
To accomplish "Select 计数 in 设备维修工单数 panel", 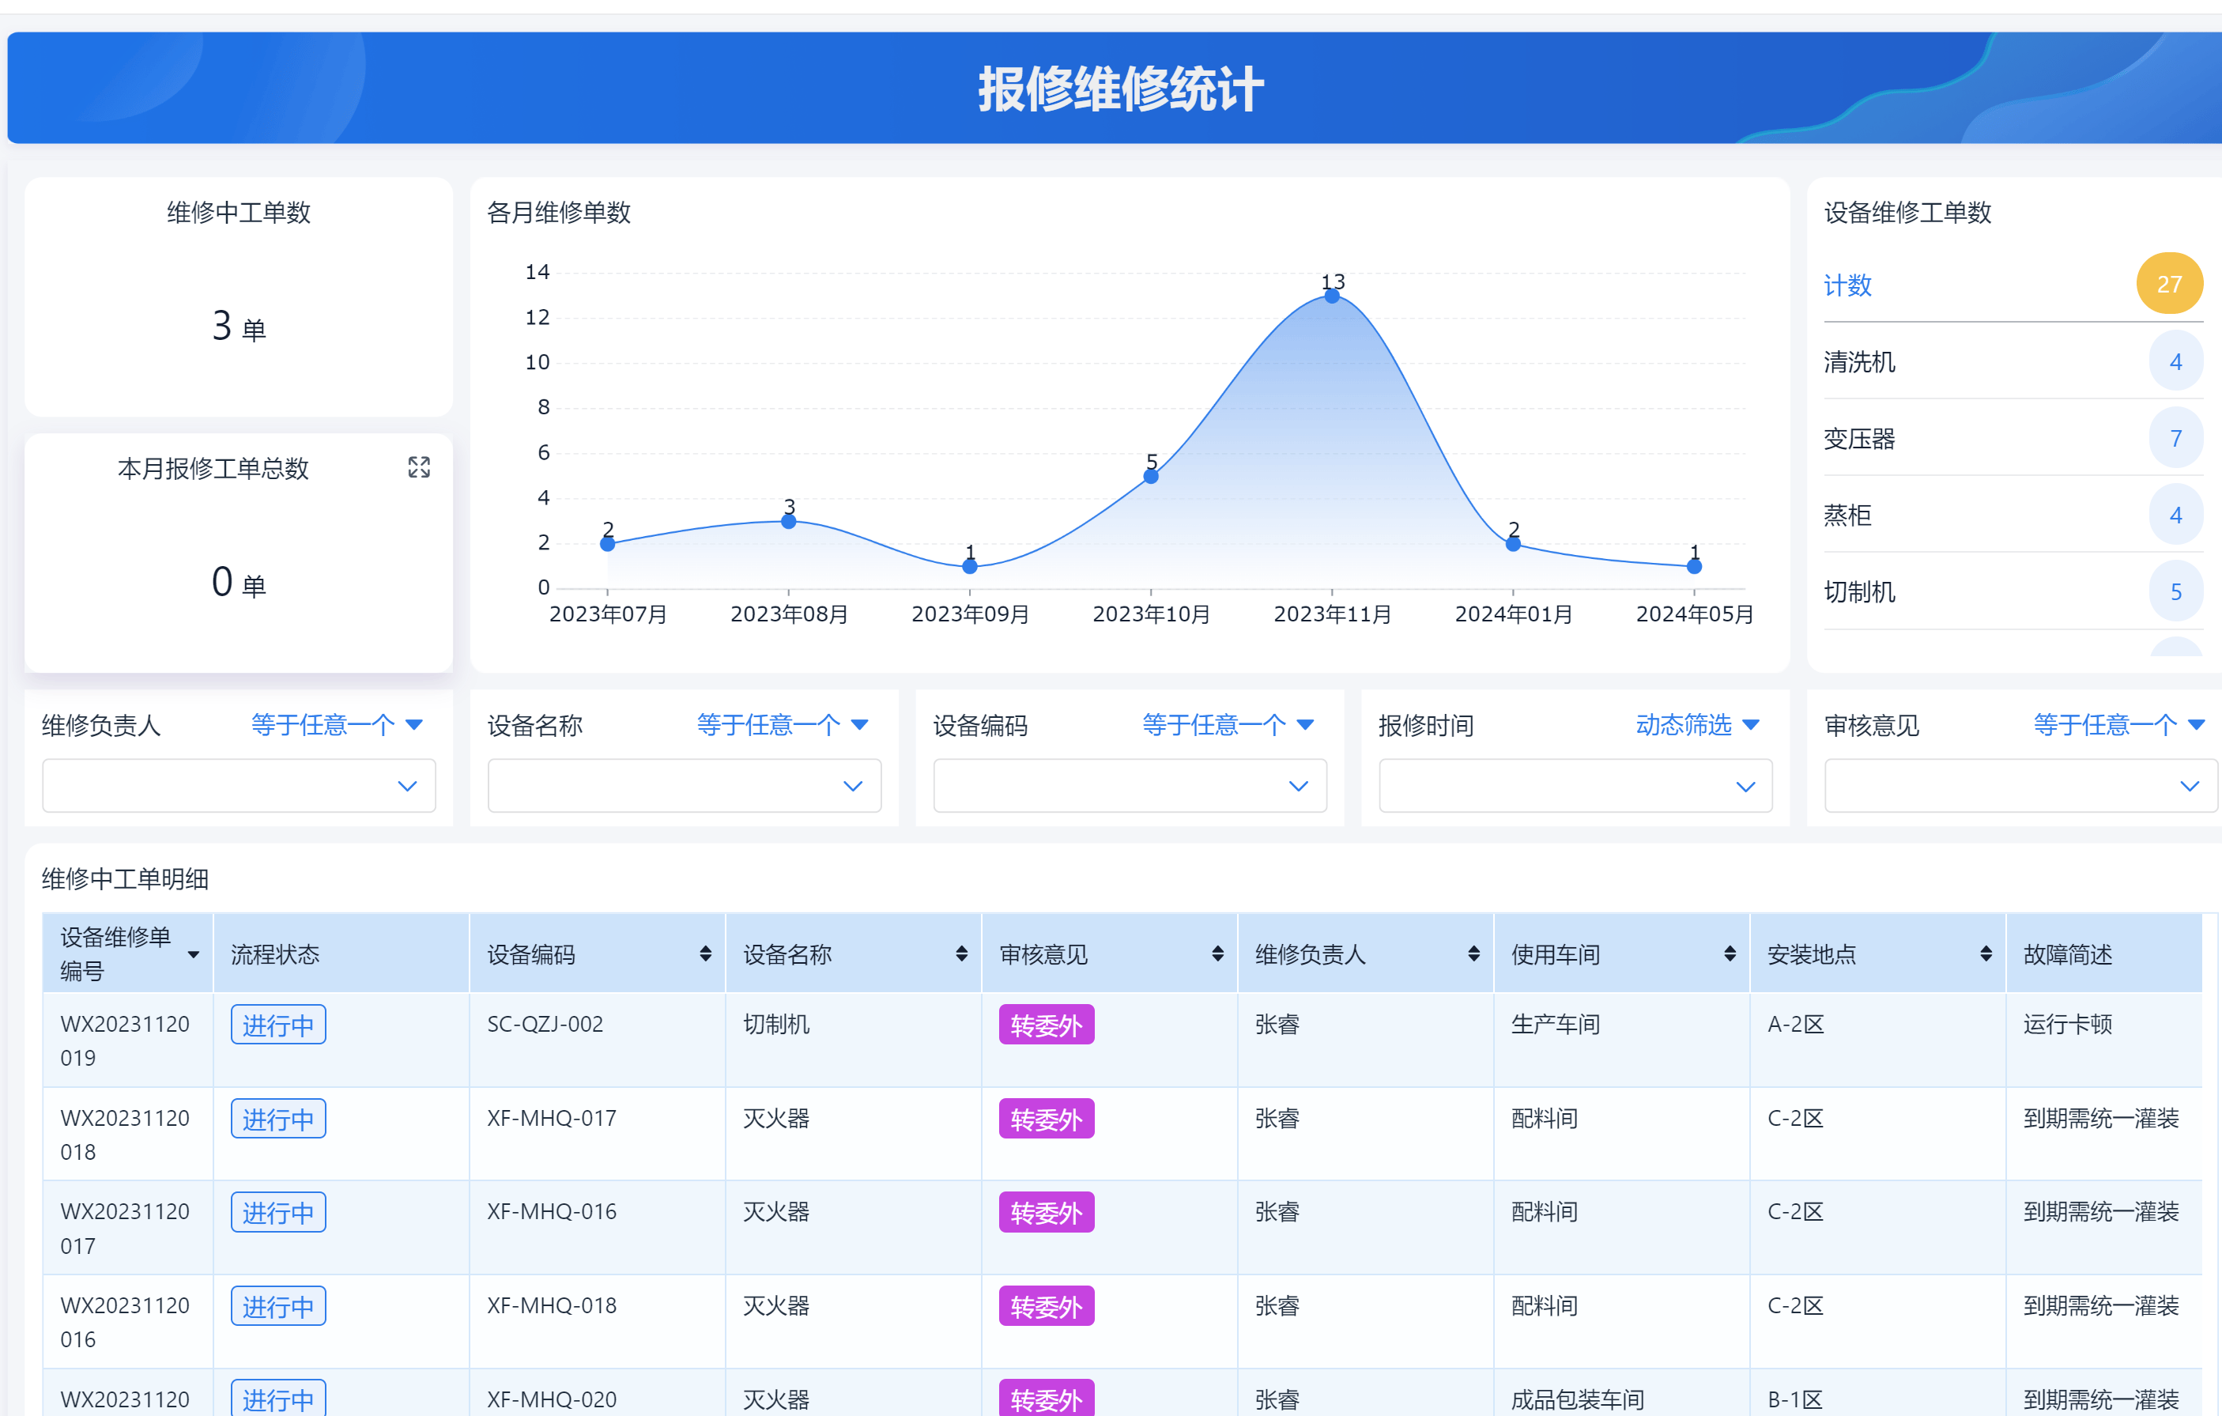I will point(1847,285).
